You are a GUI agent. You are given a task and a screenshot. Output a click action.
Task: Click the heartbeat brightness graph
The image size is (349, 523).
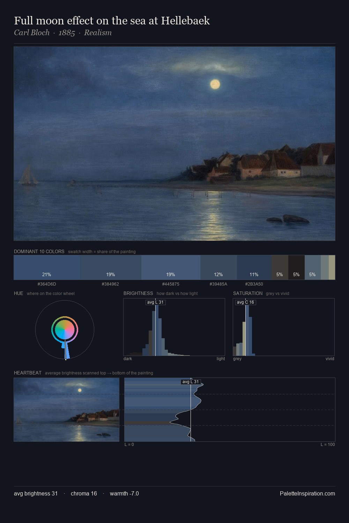230,410
